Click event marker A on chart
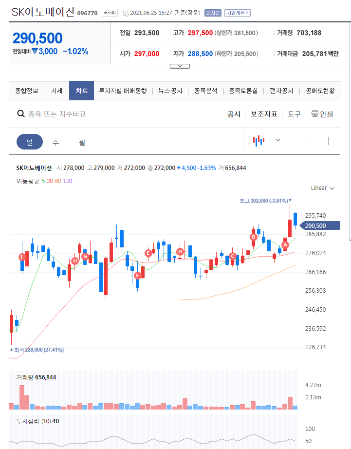The height and width of the screenshot is (449, 351). [285, 245]
